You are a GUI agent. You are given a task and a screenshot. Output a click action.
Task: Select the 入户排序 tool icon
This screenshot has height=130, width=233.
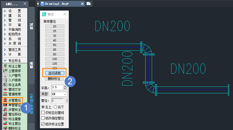[5, 80]
